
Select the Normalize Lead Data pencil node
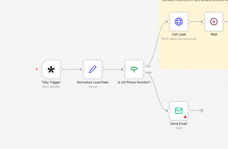(92, 69)
